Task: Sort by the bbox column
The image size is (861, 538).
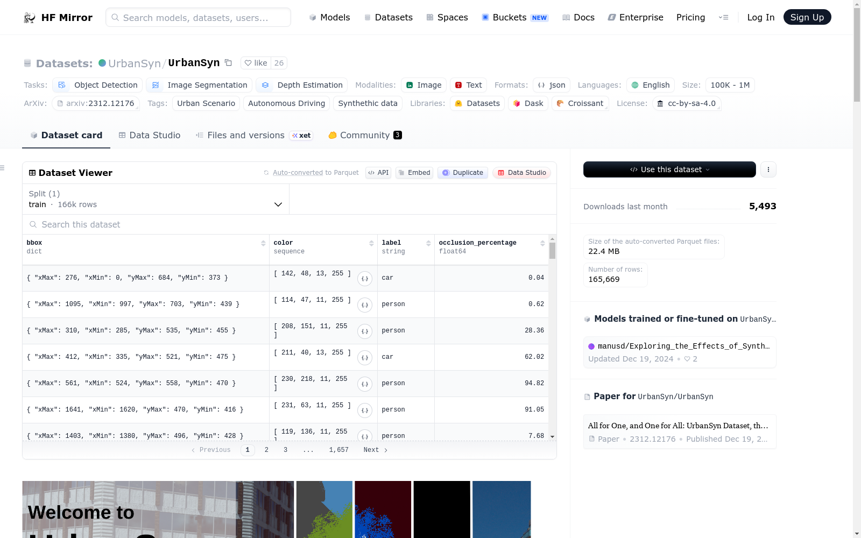Action: tap(263, 243)
